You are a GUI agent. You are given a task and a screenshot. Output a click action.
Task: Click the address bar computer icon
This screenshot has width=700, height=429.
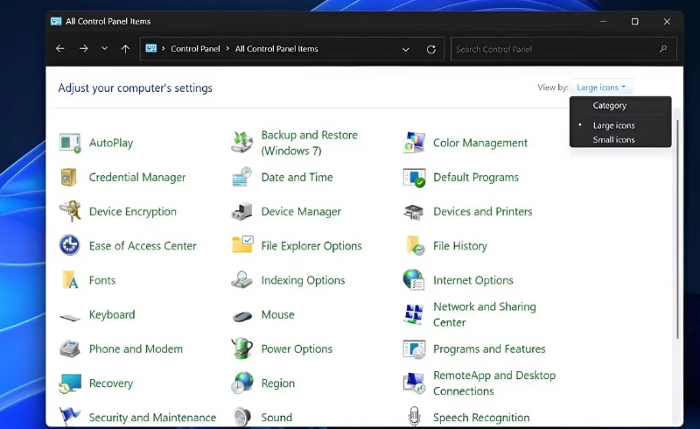coord(151,48)
